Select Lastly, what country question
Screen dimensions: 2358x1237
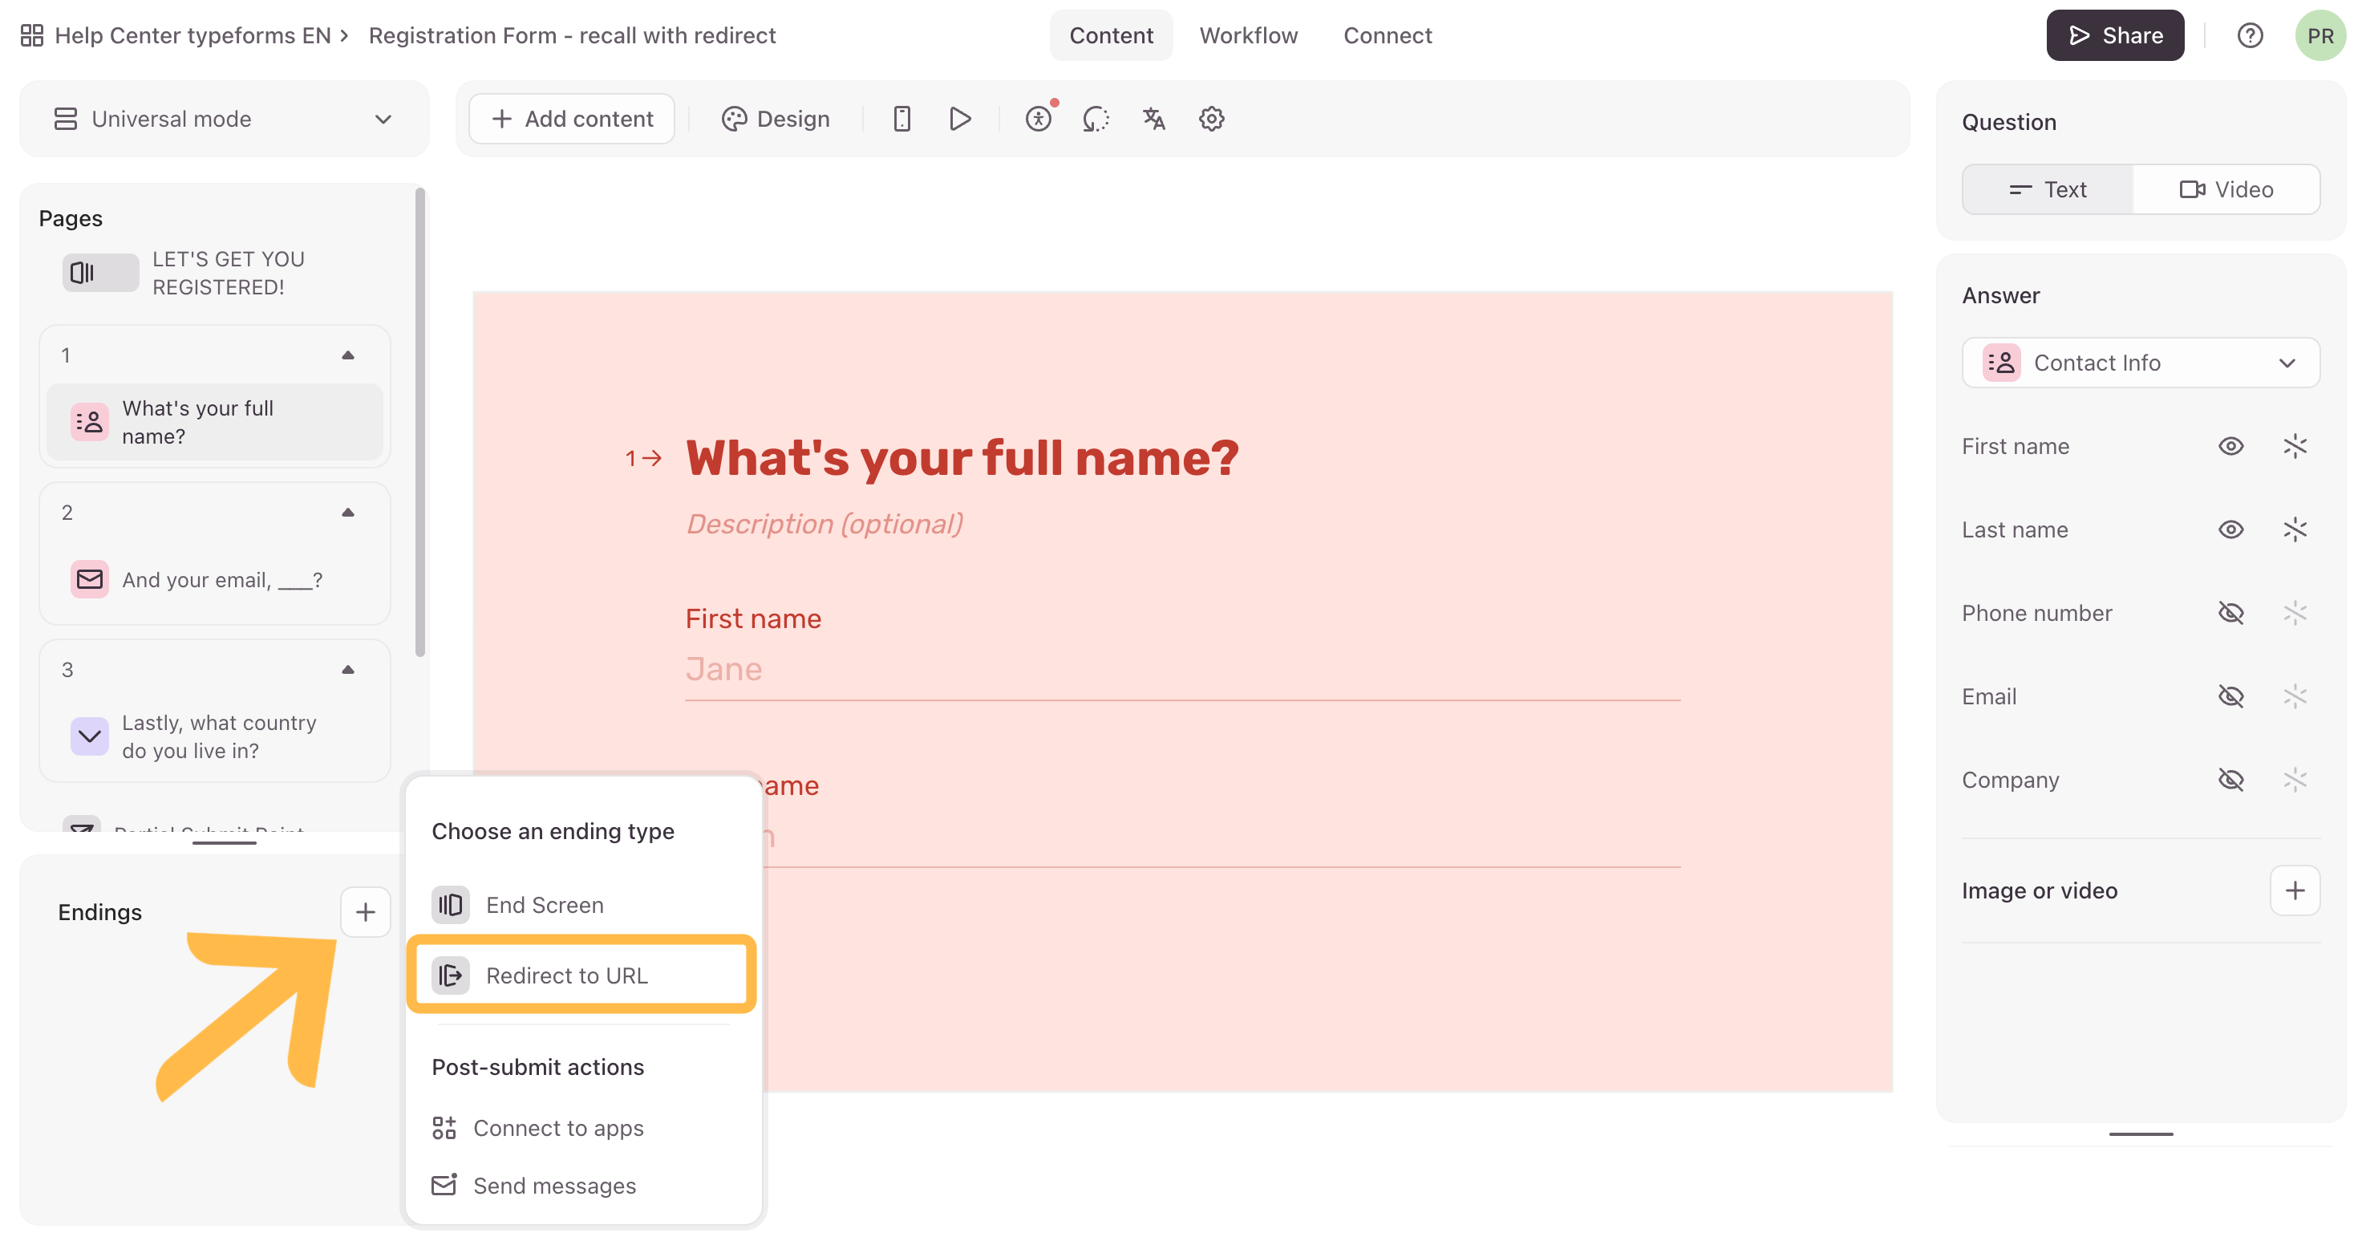[x=215, y=736]
